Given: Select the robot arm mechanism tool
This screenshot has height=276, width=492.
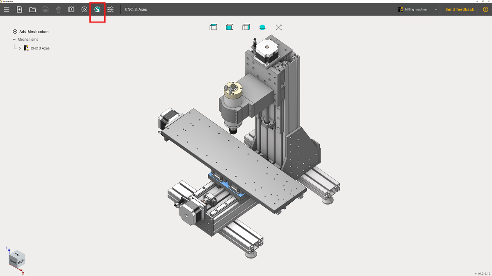Looking at the screenshot, I should click(58, 9).
